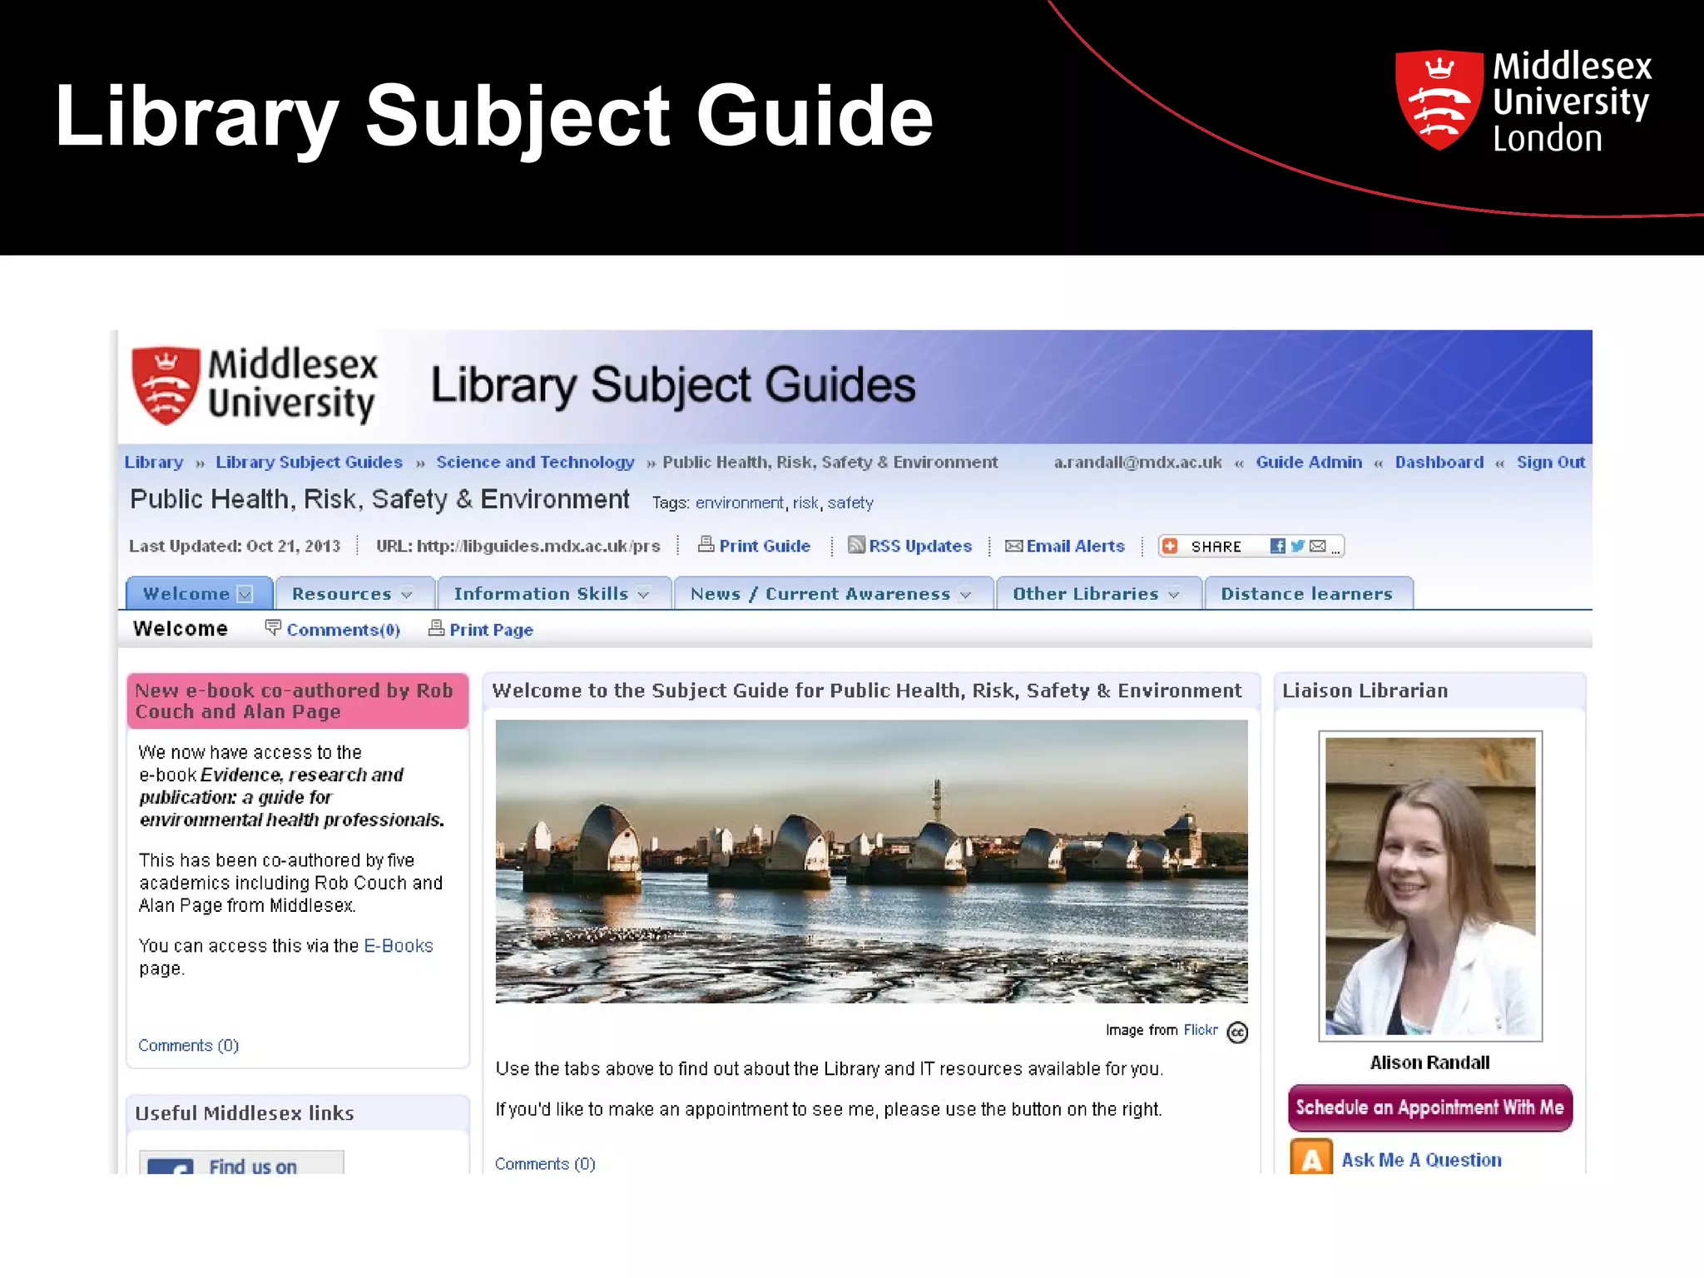Click the Find us on Facebook badge

(241, 1162)
